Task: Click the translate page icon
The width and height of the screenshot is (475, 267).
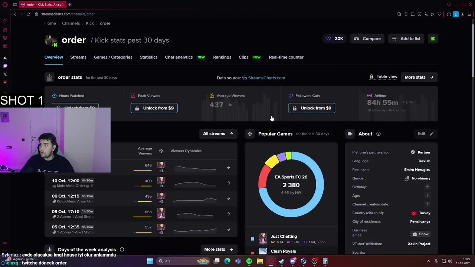Action: (x=426, y=14)
